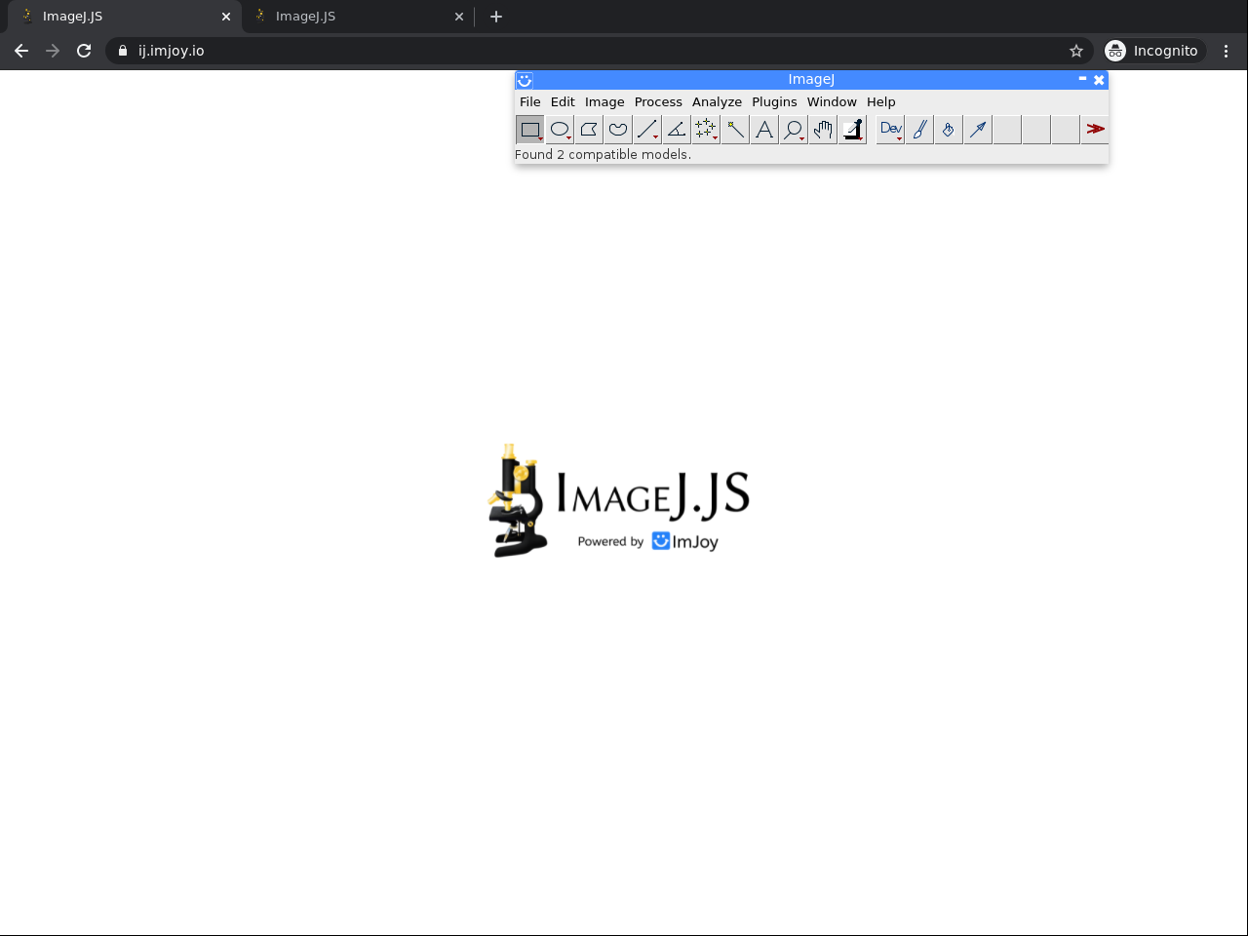Click the 'Found 2 compatible models.' status text
Image resolution: width=1248 pixels, height=936 pixels.
pyautogui.click(x=603, y=154)
